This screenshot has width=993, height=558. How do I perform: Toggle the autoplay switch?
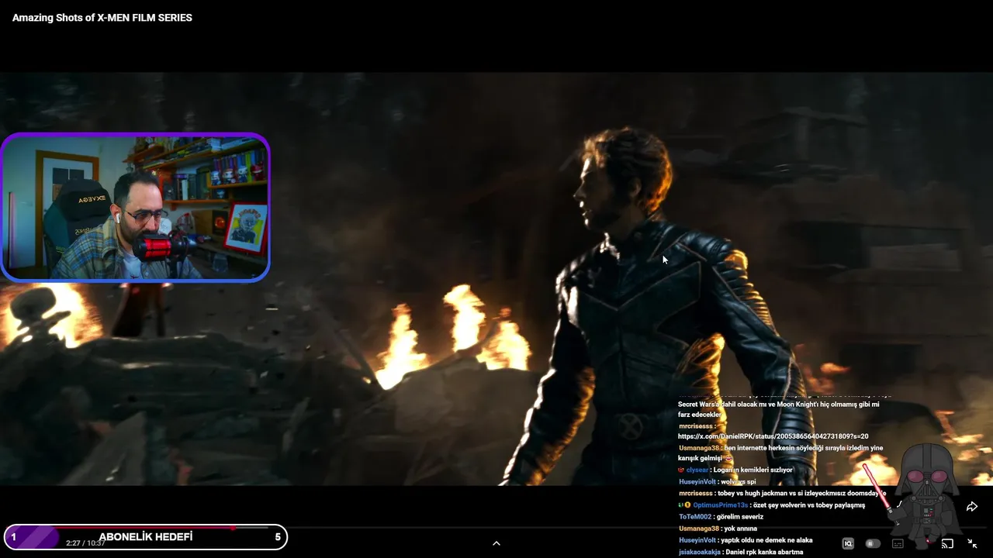point(873,544)
